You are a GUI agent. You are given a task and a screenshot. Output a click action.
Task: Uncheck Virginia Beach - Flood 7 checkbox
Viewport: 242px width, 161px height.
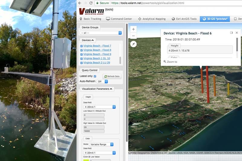81,46
